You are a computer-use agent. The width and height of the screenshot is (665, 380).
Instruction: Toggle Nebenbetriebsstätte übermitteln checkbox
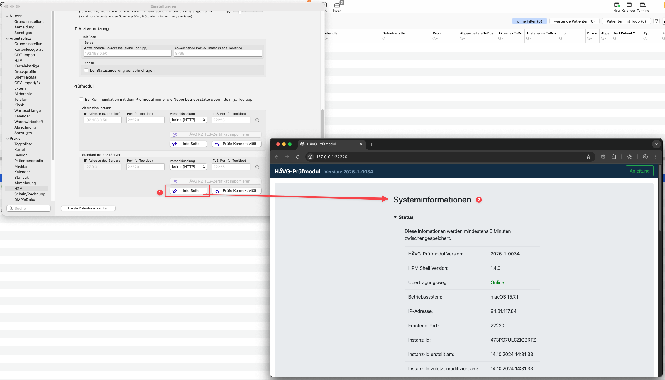click(x=81, y=99)
